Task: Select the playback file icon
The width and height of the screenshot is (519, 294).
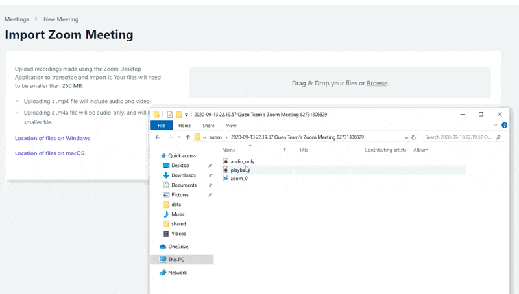Action: (x=226, y=170)
